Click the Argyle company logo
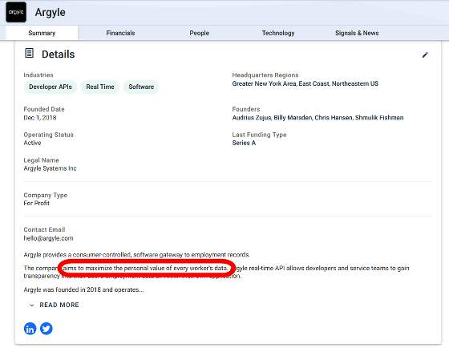The width and height of the screenshot is (449, 348). 16,12
